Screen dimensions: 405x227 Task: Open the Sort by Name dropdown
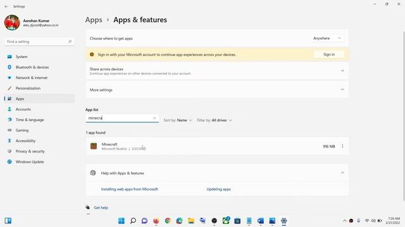[x=178, y=120]
